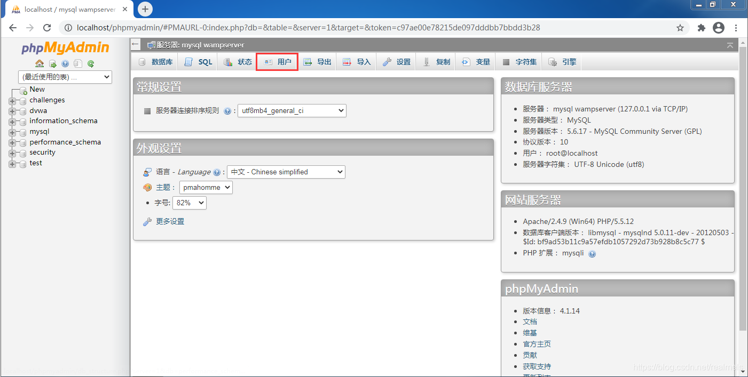Viewport: 748px width, 377px height.
Task: Click the log out icon in sidebar
Action: click(x=53, y=63)
